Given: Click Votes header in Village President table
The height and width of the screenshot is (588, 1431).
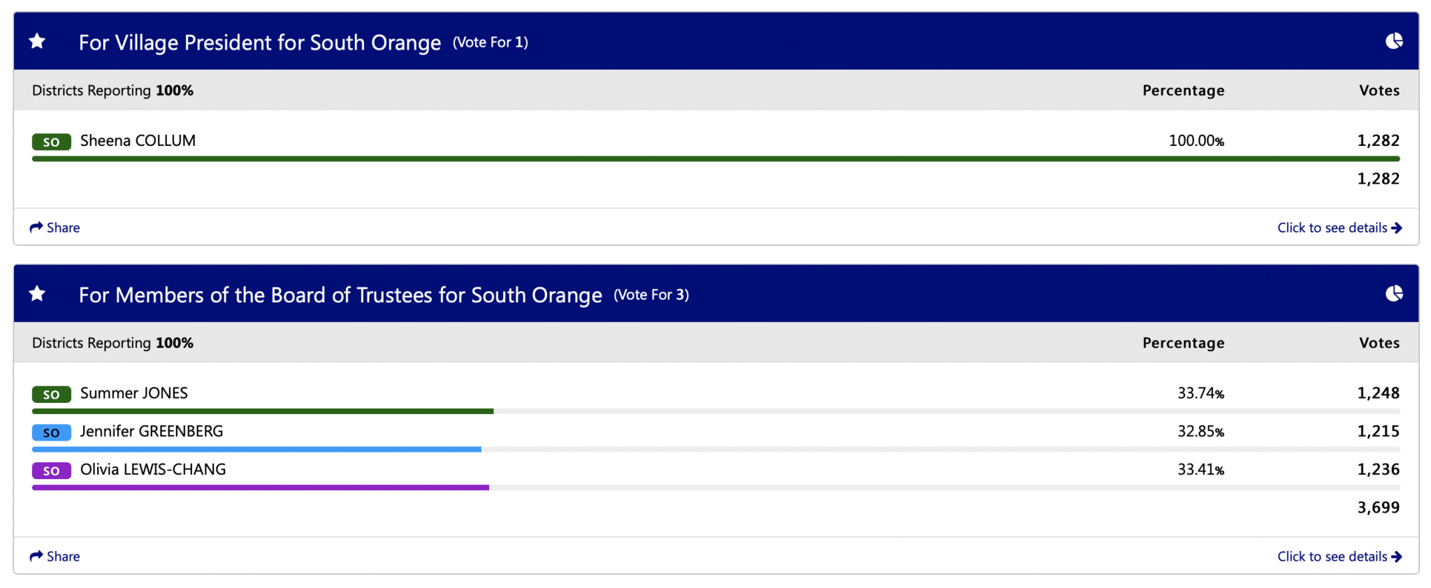Looking at the screenshot, I should pyautogui.click(x=1379, y=91).
